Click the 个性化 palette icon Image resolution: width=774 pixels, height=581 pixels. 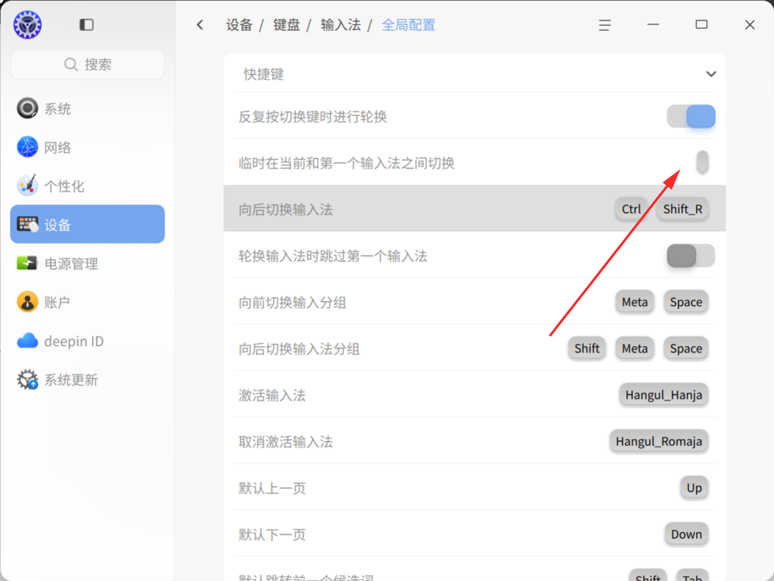(28, 186)
